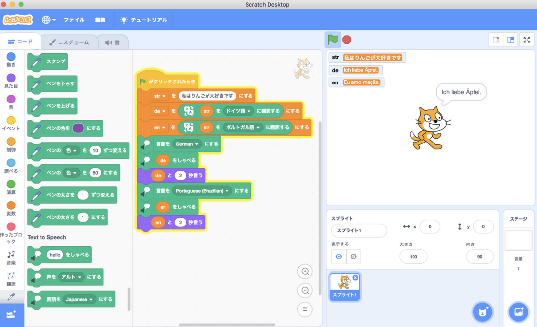Screen dimensions: 537x327
Task: Run the project with the green flag
Action: click(332, 40)
